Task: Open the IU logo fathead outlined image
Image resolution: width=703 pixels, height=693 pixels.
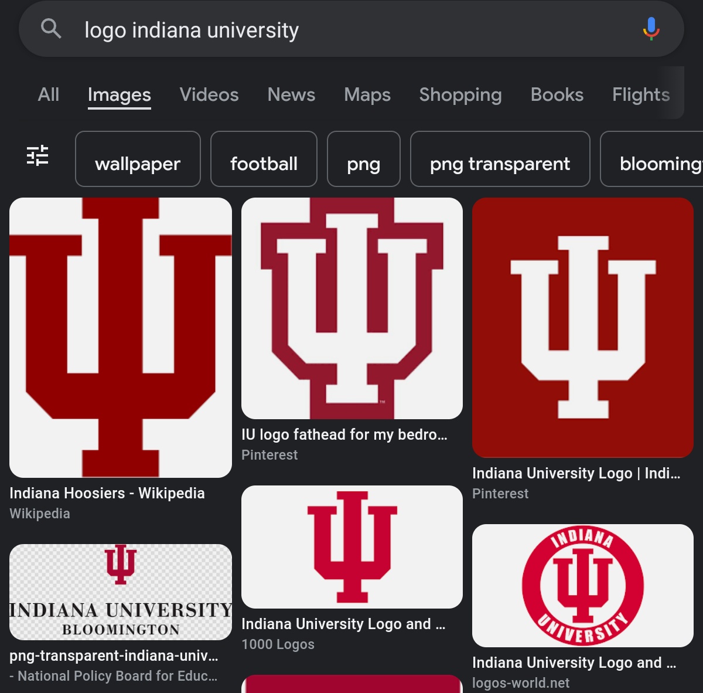Action: [x=352, y=308]
